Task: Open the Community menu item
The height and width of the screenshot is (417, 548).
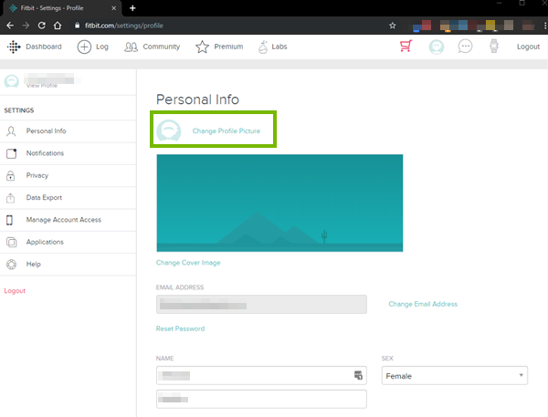Action: pyautogui.click(x=161, y=47)
